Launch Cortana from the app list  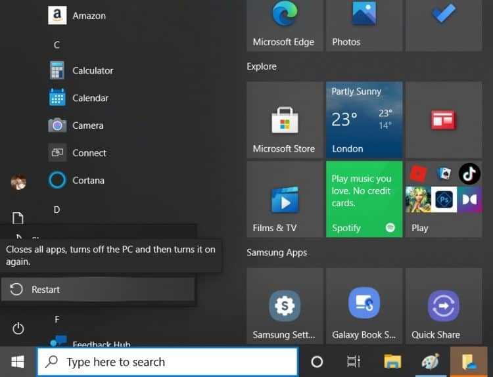click(x=76, y=181)
